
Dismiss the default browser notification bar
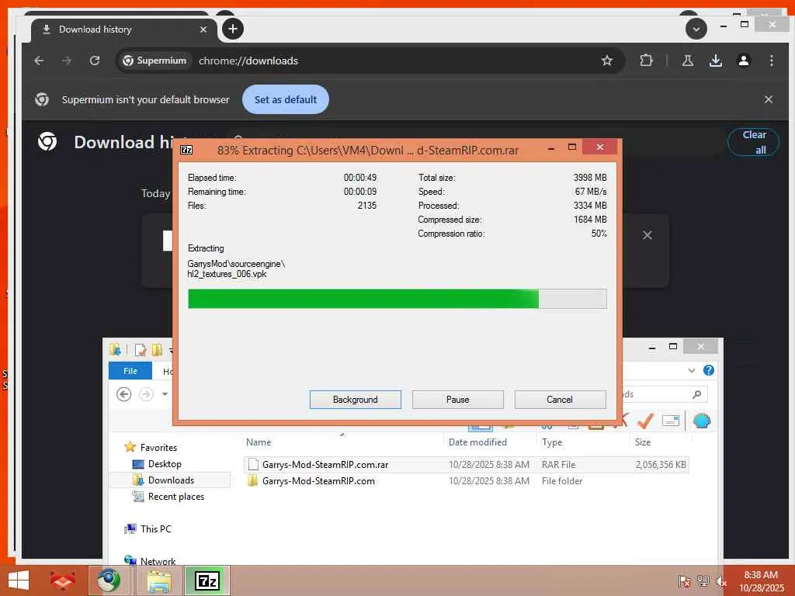[x=768, y=99]
